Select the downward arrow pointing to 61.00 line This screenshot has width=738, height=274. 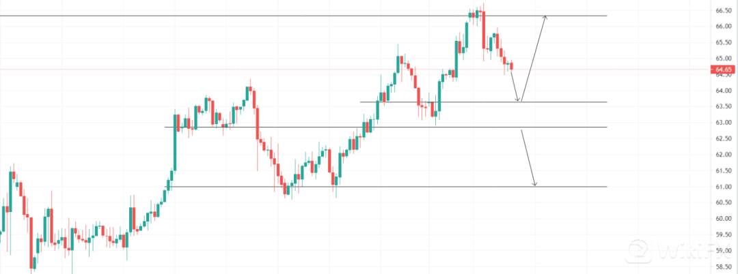click(x=529, y=158)
